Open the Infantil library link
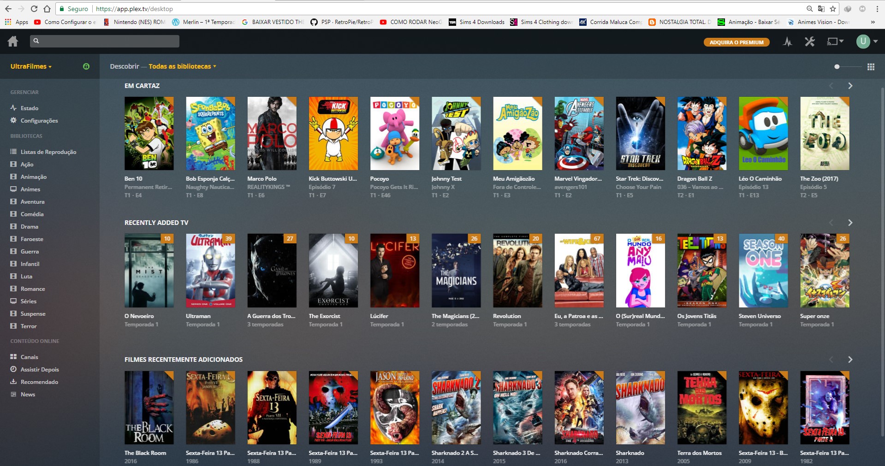Image resolution: width=885 pixels, height=466 pixels. click(x=30, y=264)
